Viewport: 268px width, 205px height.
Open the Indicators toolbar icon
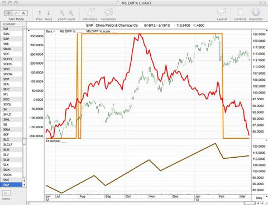[90, 13]
